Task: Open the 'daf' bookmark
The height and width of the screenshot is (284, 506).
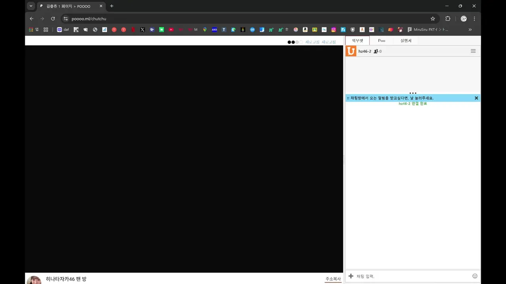Action: [x=63, y=30]
